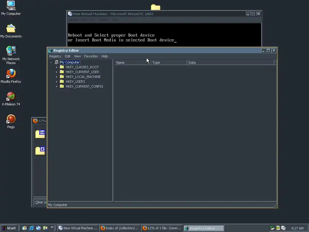Select HKEY_CURRENT_USER label
Image resolution: width=309 pixels, height=232 pixels.
click(x=82, y=72)
